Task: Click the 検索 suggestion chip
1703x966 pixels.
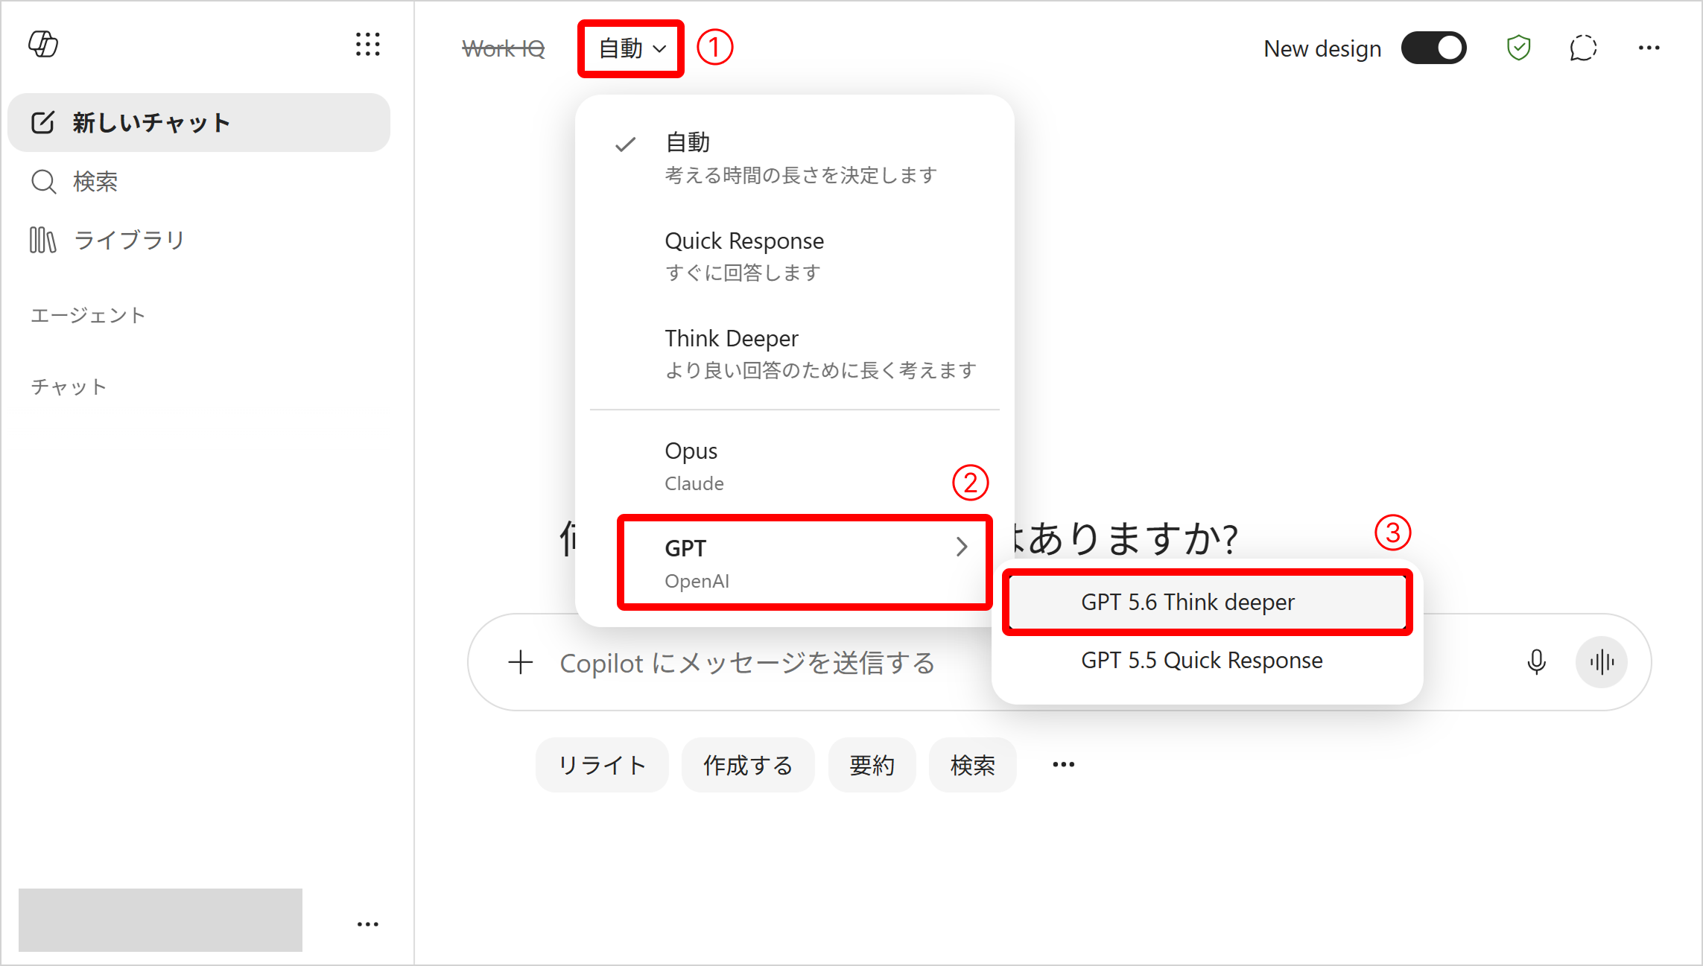Action: pyautogui.click(x=972, y=765)
